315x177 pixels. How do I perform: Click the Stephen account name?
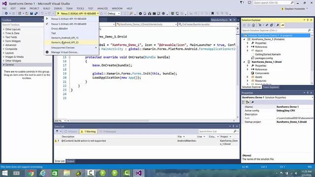[x=294, y=9]
